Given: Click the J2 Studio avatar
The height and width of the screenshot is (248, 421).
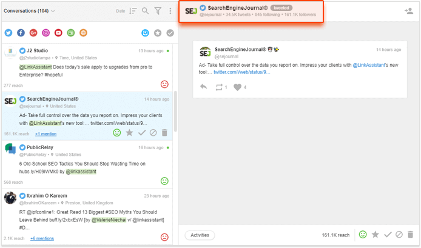Looking at the screenshot, I should coord(10,52).
